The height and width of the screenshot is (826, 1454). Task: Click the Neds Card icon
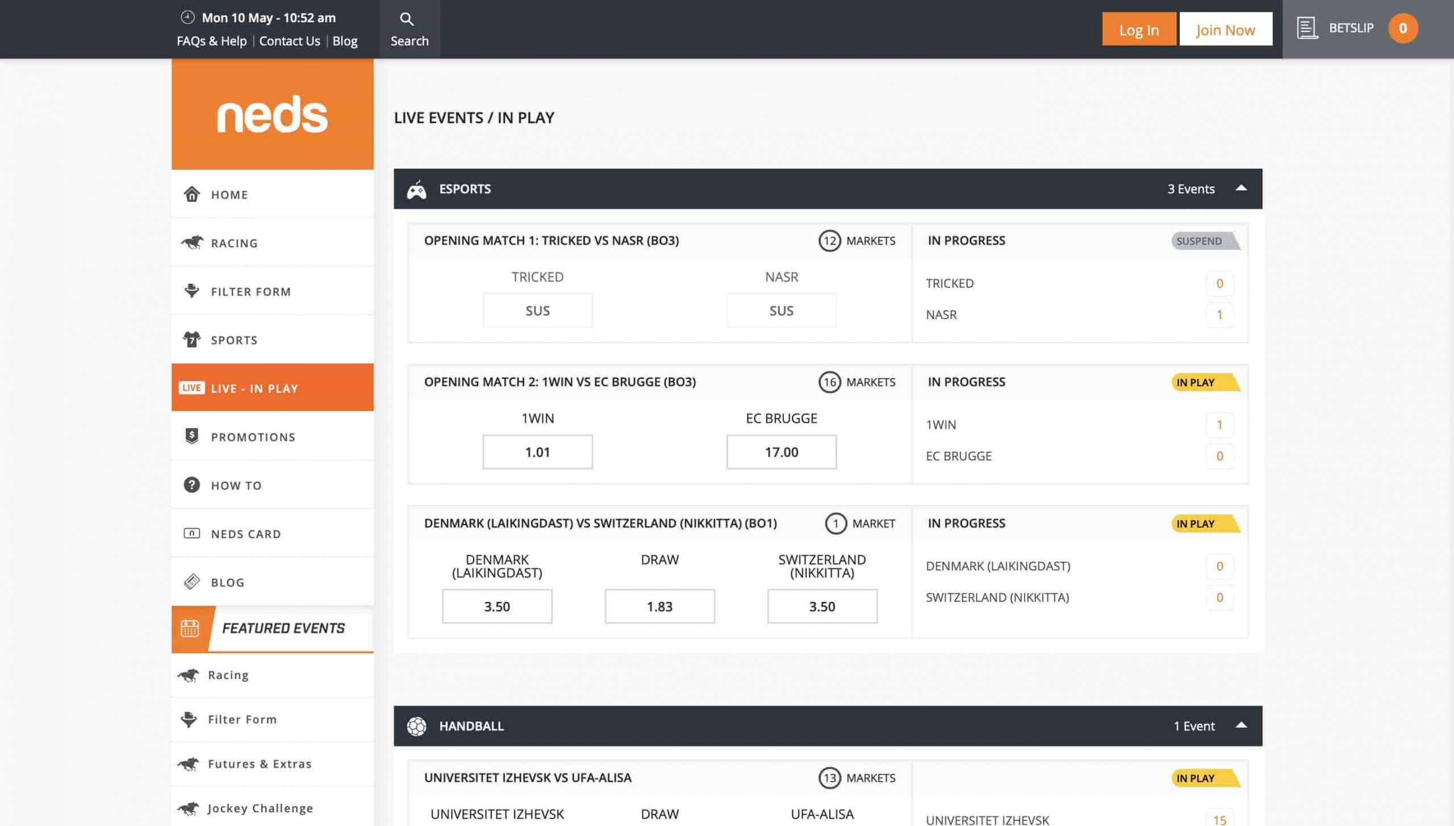point(191,533)
